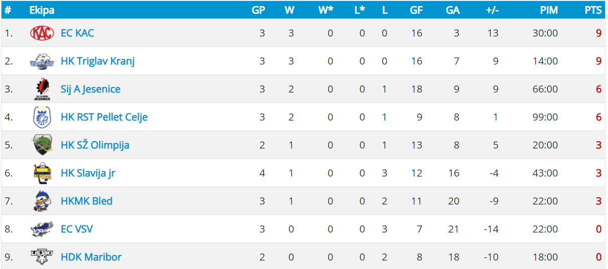
Task: Click the Ekipa column header
Action: pos(42,10)
